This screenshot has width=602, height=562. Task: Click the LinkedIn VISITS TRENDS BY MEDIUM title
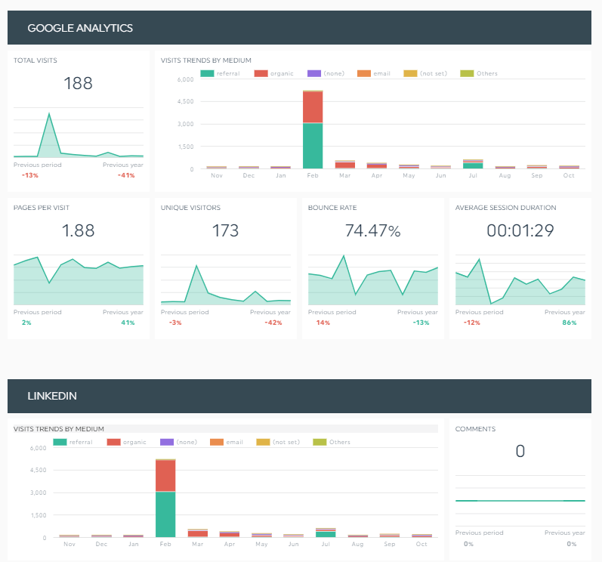point(59,429)
